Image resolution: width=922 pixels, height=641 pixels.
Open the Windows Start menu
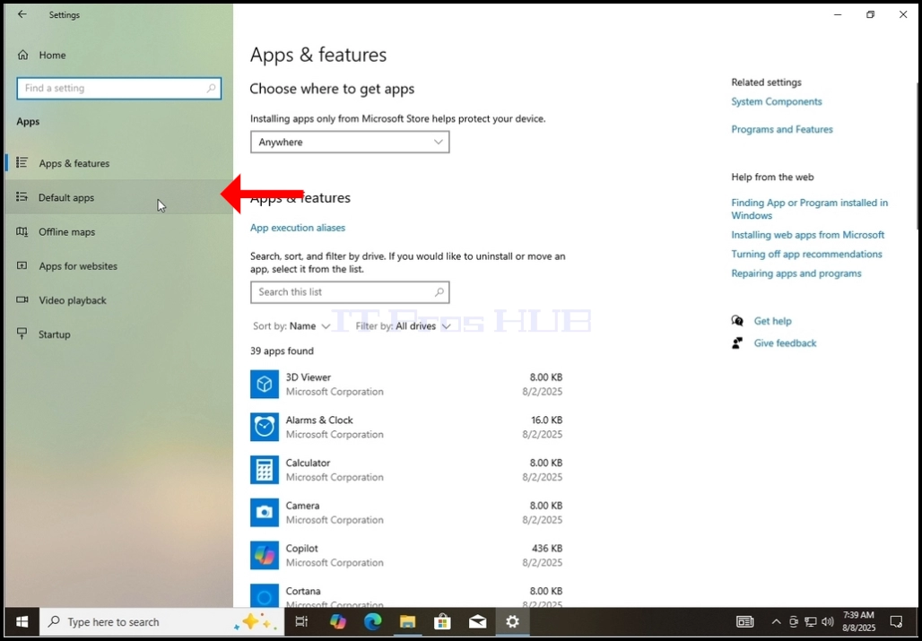point(22,621)
